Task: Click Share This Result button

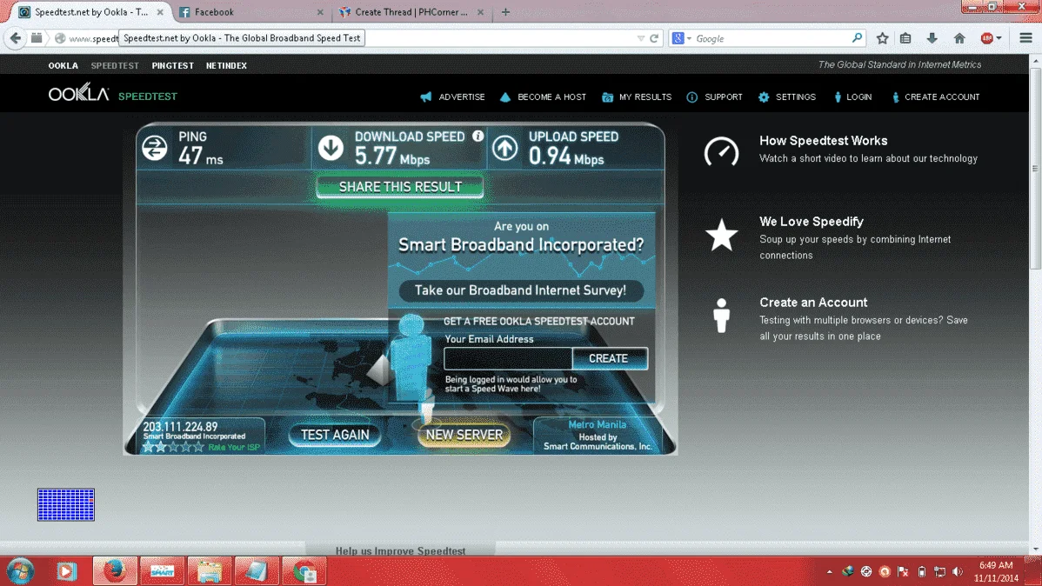Action: point(400,187)
